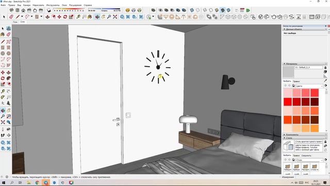Switch to the Соединить tab in Styles
The image size is (330, 186).
coord(306,156)
